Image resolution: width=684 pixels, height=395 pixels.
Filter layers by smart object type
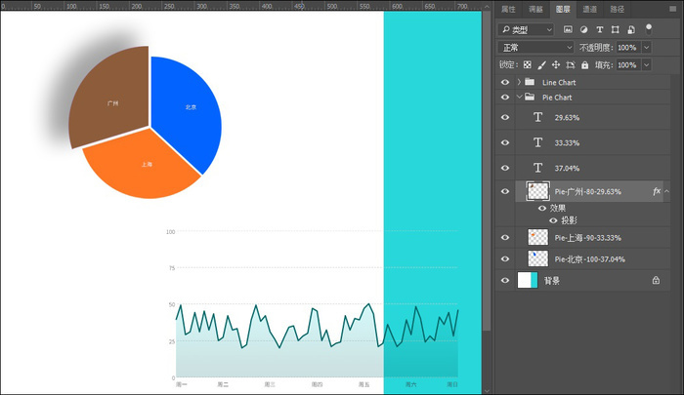click(x=631, y=29)
